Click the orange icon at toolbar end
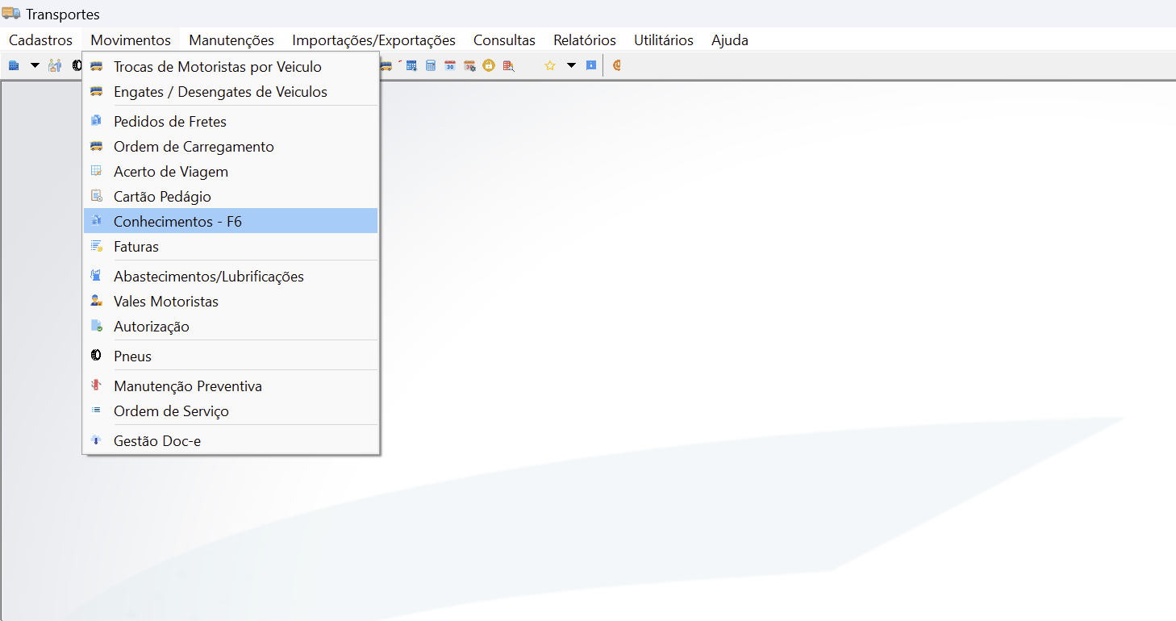The image size is (1176, 621). coord(617,65)
